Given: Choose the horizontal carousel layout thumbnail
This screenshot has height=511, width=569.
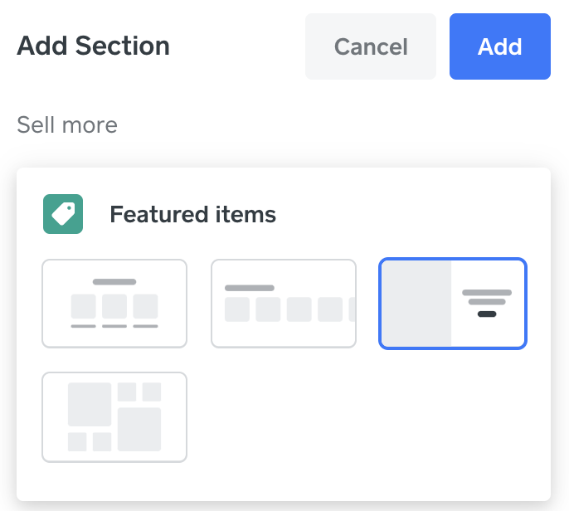Looking at the screenshot, I should (x=284, y=304).
